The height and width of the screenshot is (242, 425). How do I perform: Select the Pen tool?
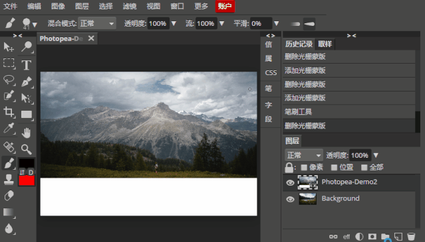click(27, 82)
